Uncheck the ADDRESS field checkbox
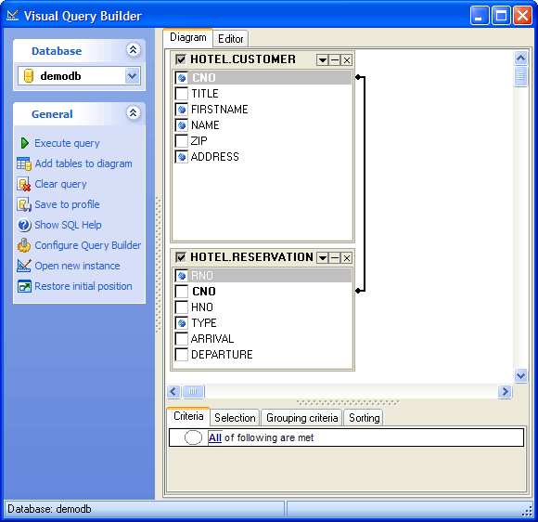This screenshot has height=522, width=538. [x=182, y=157]
